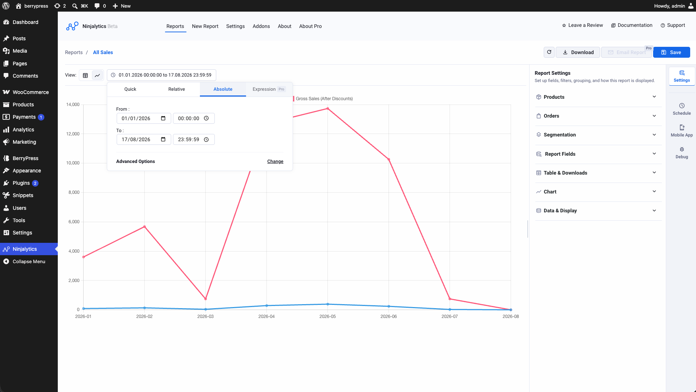Open the Mobile App side panel
The image size is (696, 392).
(682, 131)
